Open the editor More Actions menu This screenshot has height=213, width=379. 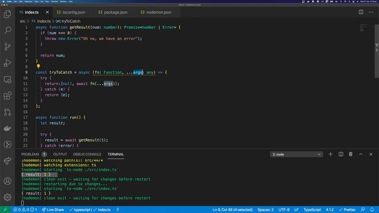click(371, 12)
